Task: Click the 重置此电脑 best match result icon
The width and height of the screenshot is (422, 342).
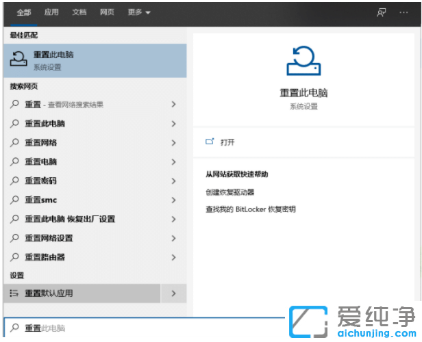Action: (18, 60)
